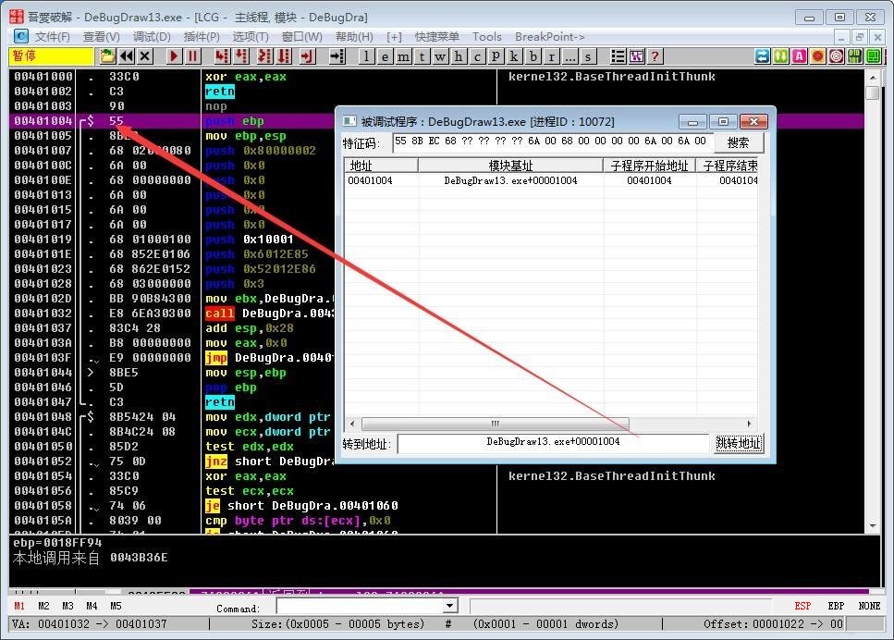Click the 转到地址 address field
The height and width of the screenshot is (640, 894).
553,443
